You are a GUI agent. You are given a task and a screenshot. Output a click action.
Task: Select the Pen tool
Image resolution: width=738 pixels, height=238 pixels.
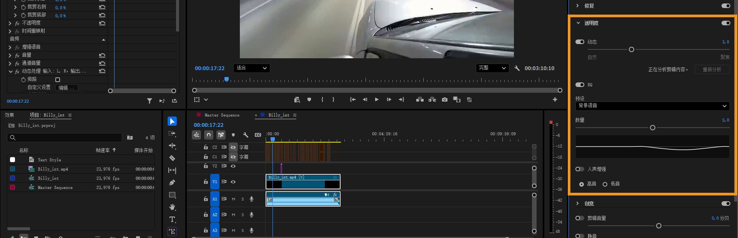coord(172,182)
